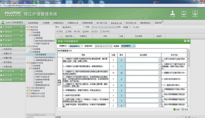The width and height of the screenshot is (205, 118).
Task: Click the 编辑 pencil icon in toolbar
Action: click(66, 32)
